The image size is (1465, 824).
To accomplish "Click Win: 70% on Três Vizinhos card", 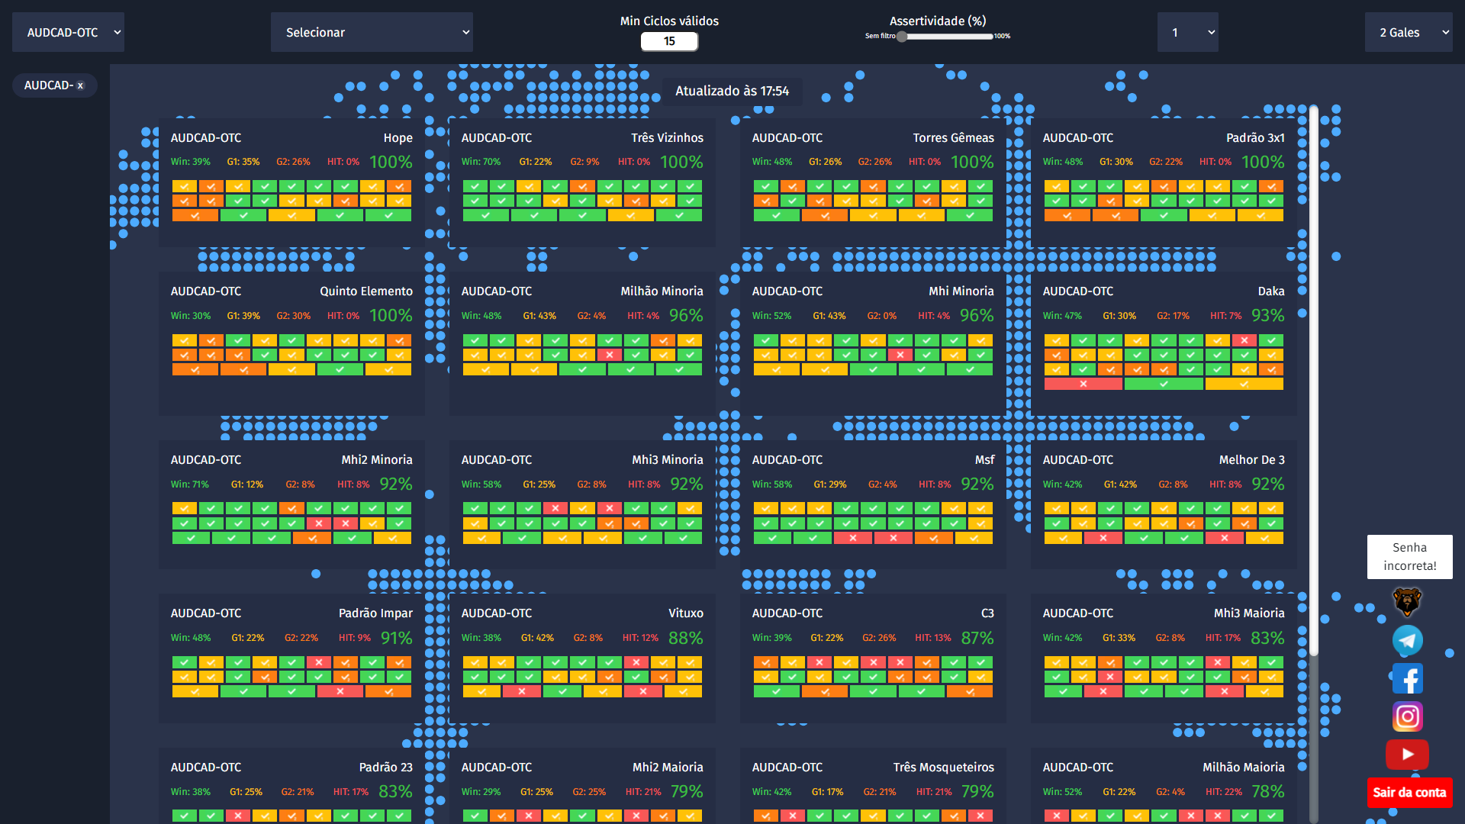I will pos(481,162).
